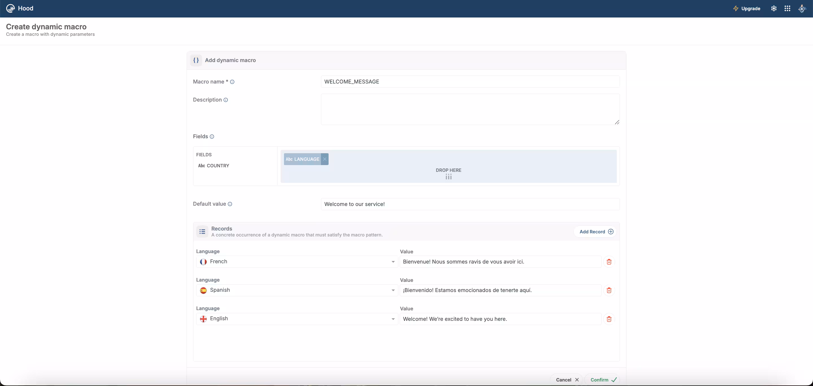The height and width of the screenshot is (386, 813).
Task: Delete the Spanish record with trash icon
Action: (x=609, y=290)
